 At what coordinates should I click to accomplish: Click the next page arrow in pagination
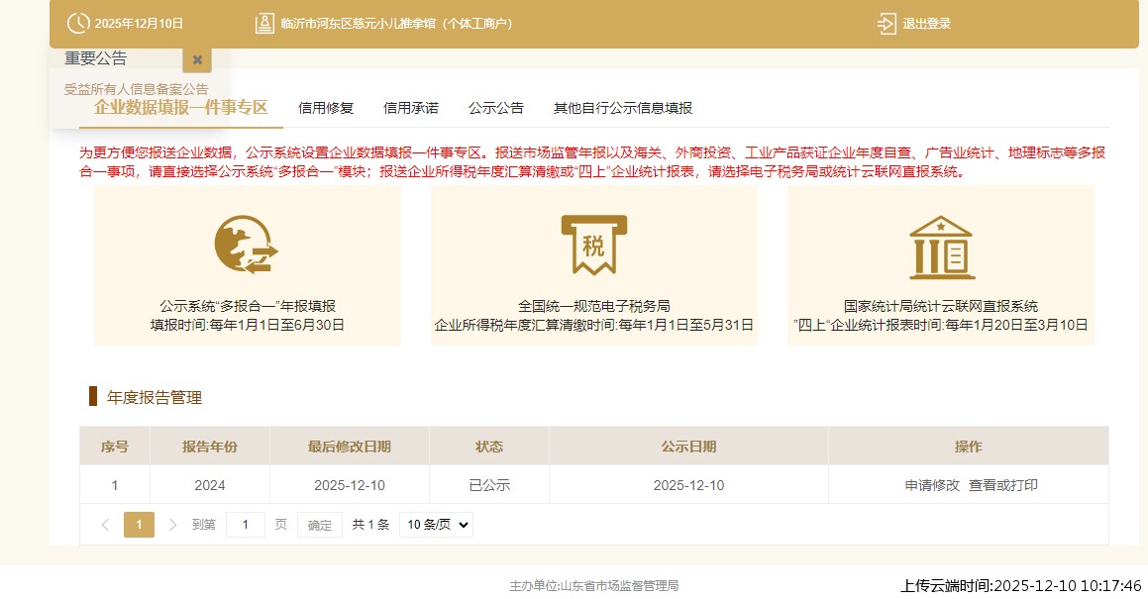click(x=172, y=524)
